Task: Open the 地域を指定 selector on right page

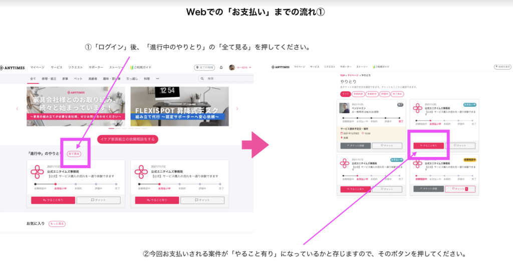Action: [501, 66]
